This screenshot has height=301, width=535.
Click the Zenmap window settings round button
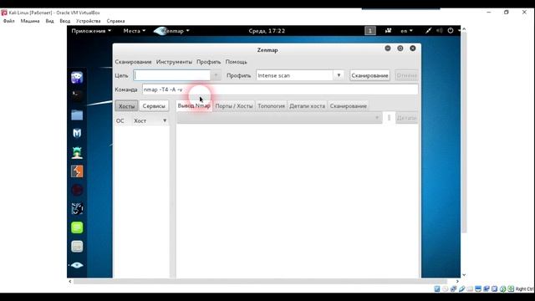[400, 48]
